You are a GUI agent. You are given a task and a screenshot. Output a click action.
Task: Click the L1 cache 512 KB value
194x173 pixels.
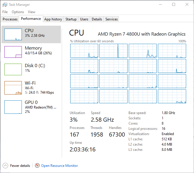tap(167, 139)
